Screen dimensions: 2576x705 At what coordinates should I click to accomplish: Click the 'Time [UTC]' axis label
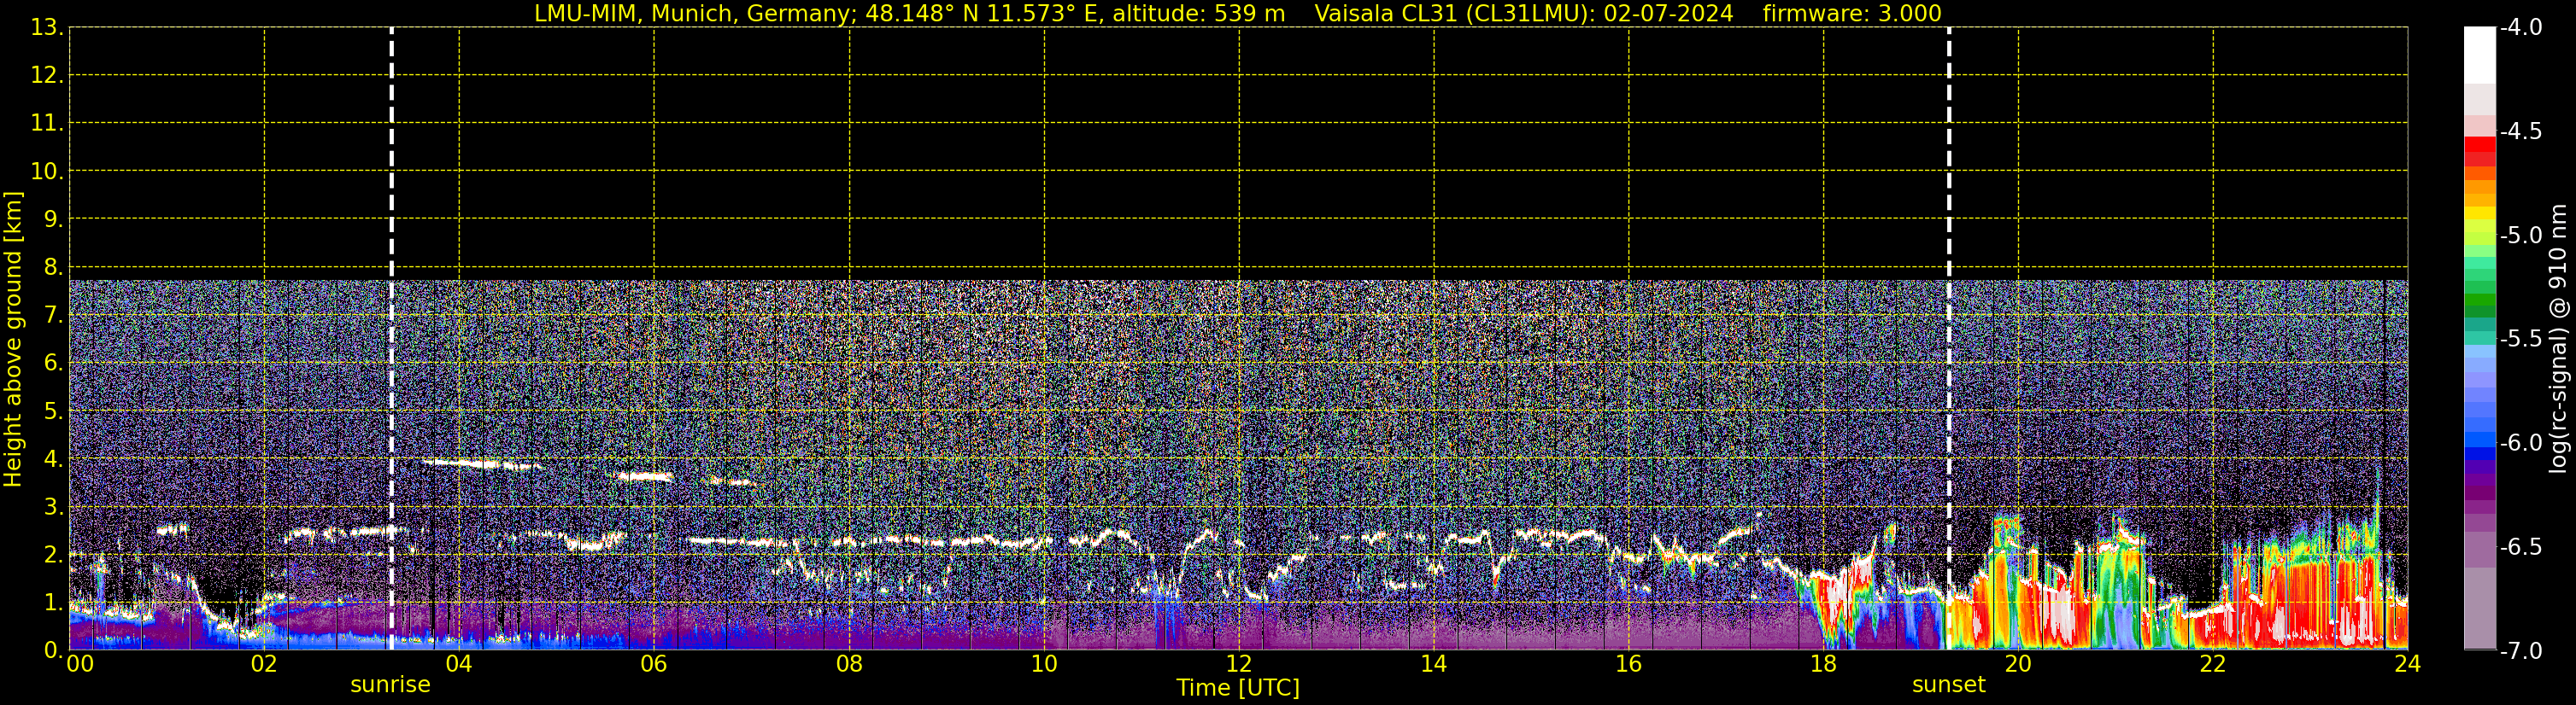1238,688
